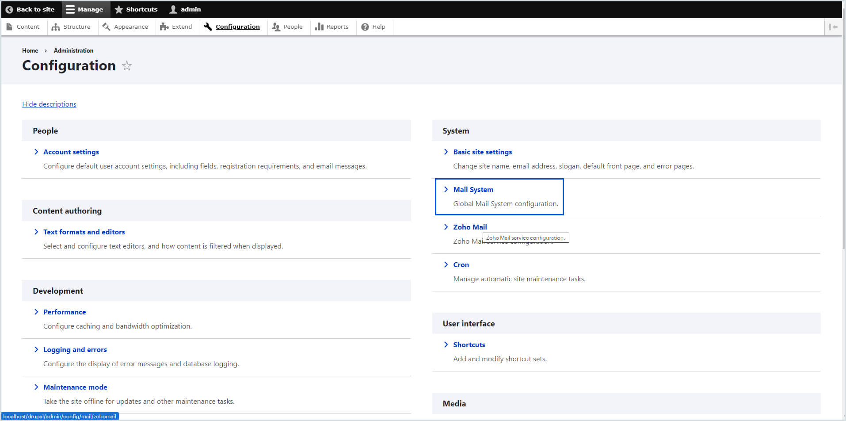Click chevron next to Account settings
846x421 pixels.
36,152
